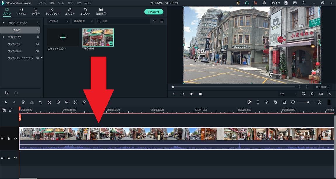Add a marker with the marker icon
Image resolution: width=336 pixels, height=179 pixels.
[258, 102]
